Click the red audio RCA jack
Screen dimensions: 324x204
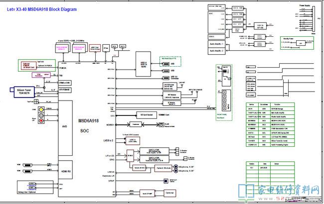41,121
